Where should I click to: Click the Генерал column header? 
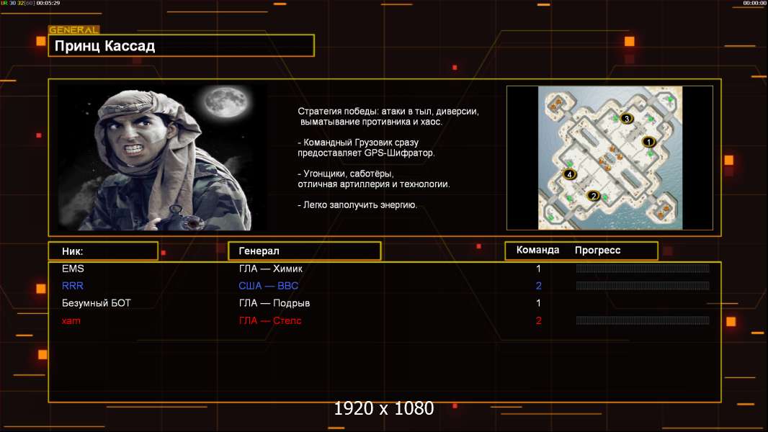[305, 251]
